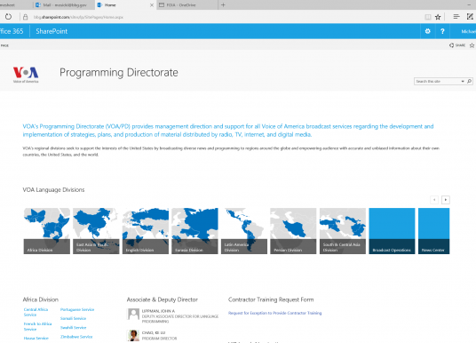Click LIPPMAN, JOHN A placeholder avatar

pos(133,314)
